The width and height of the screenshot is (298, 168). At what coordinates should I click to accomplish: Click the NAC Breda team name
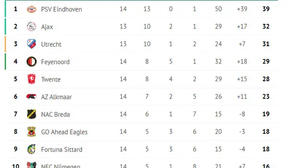pyautogui.click(x=55, y=114)
